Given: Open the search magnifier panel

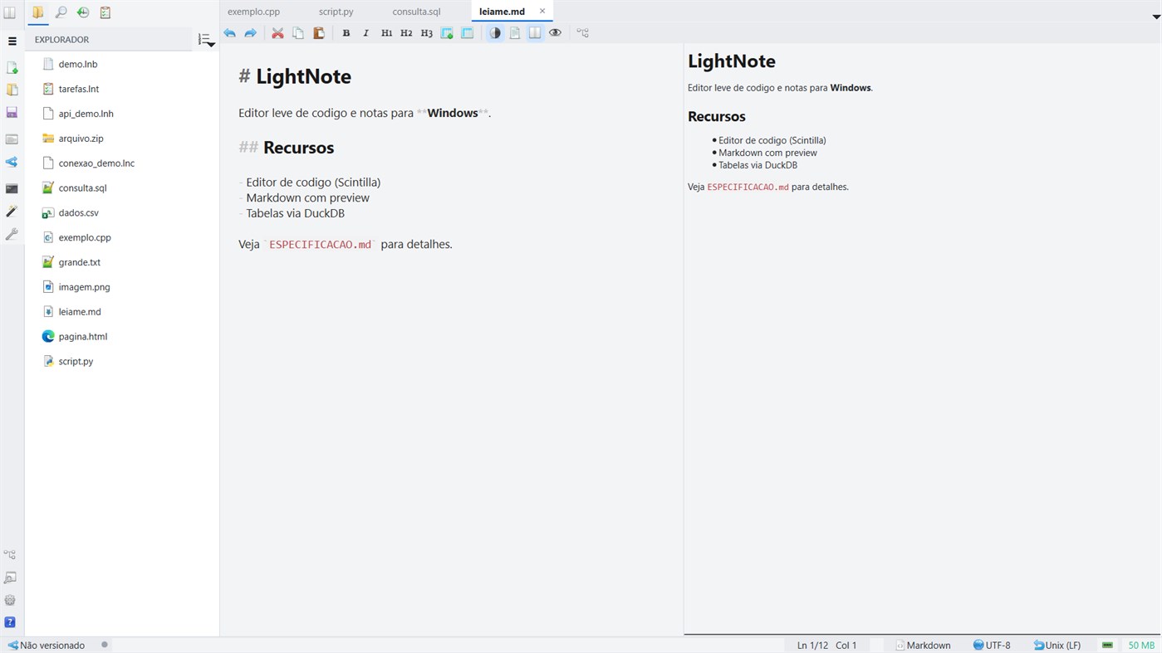Looking at the screenshot, I should point(61,12).
